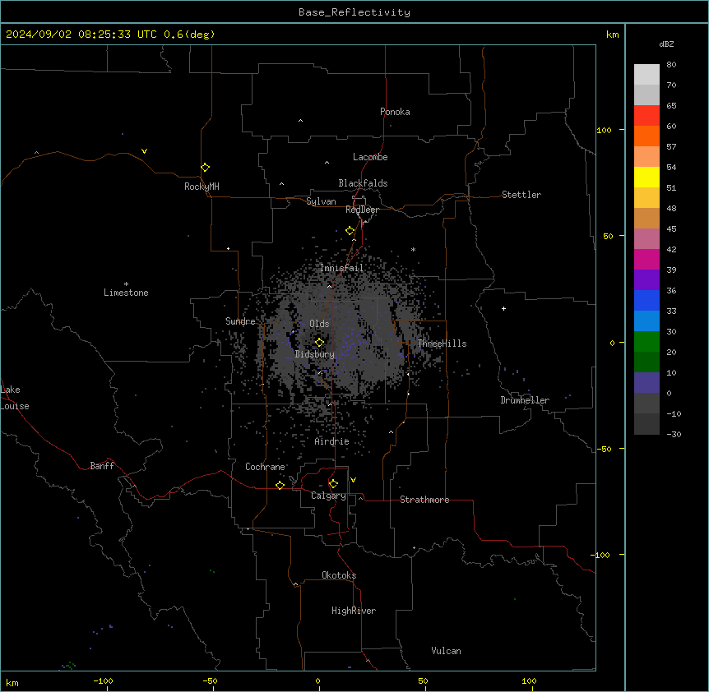709x692 pixels.
Task: Click the Lacombe city label
Action: coord(370,157)
